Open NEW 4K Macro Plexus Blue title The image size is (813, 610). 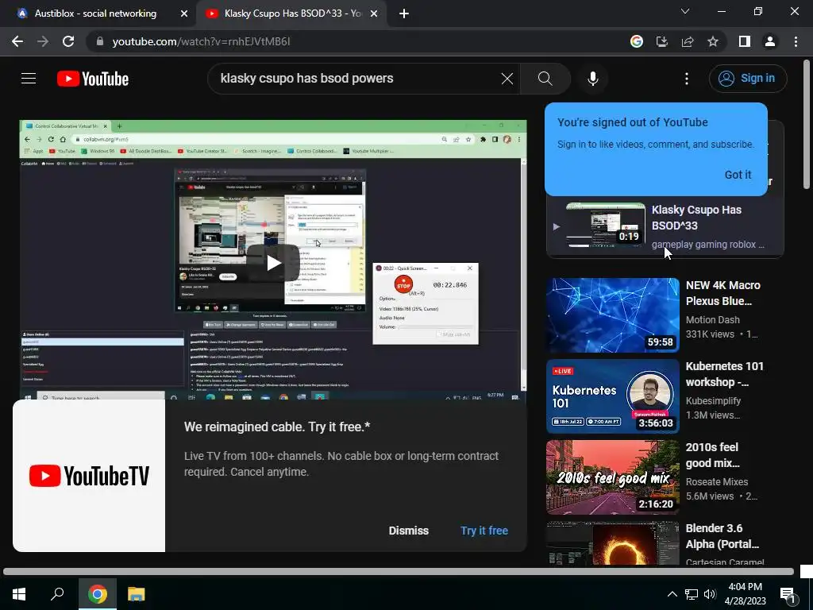coord(722,293)
